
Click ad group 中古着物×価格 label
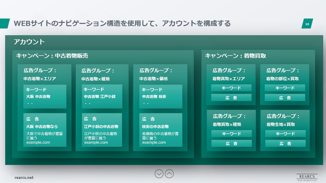tap(154, 79)
